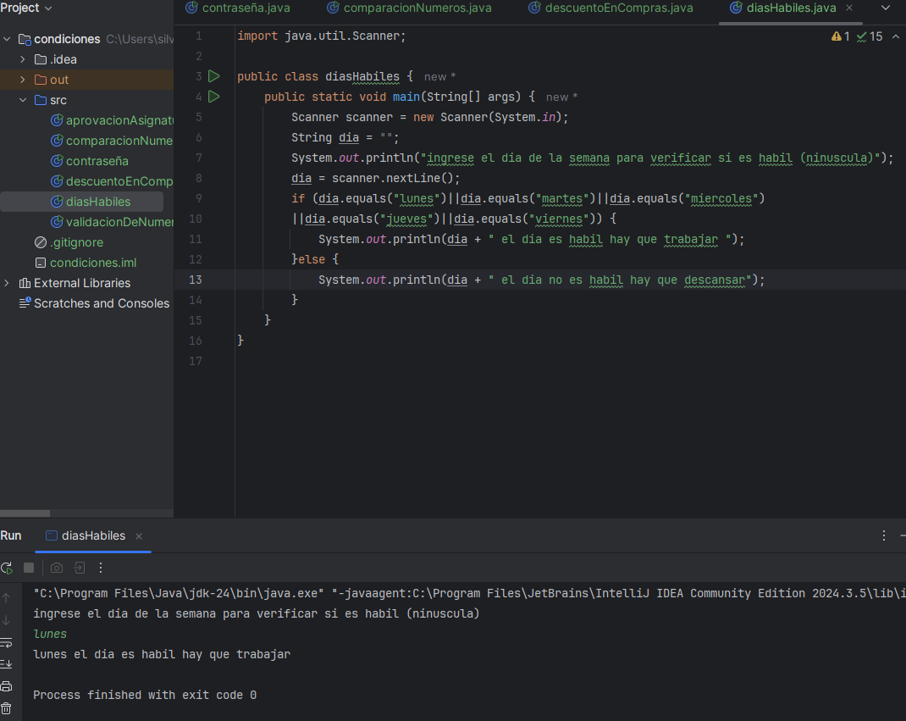
Task: Close the diasHabiles run tab
Action: point(139,536)
